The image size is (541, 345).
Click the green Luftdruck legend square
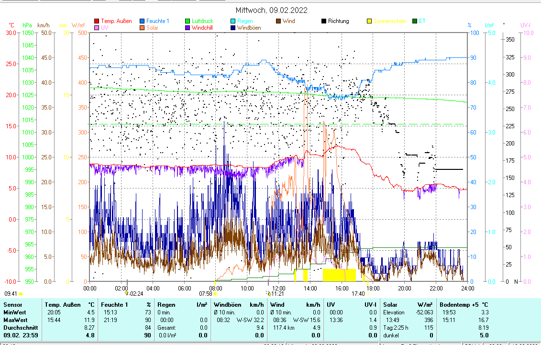click(188, 21)
